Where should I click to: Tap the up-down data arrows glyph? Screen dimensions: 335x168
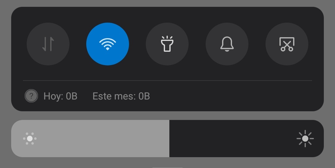(48, 44)
